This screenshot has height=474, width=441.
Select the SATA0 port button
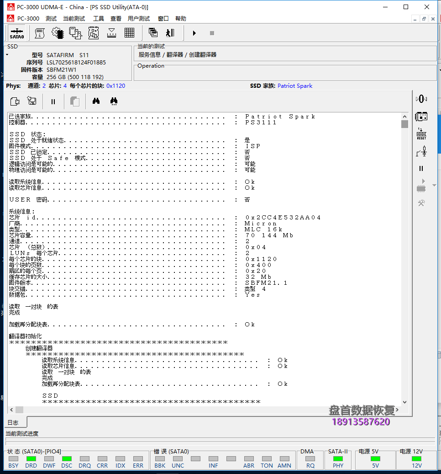pos(16,33)
